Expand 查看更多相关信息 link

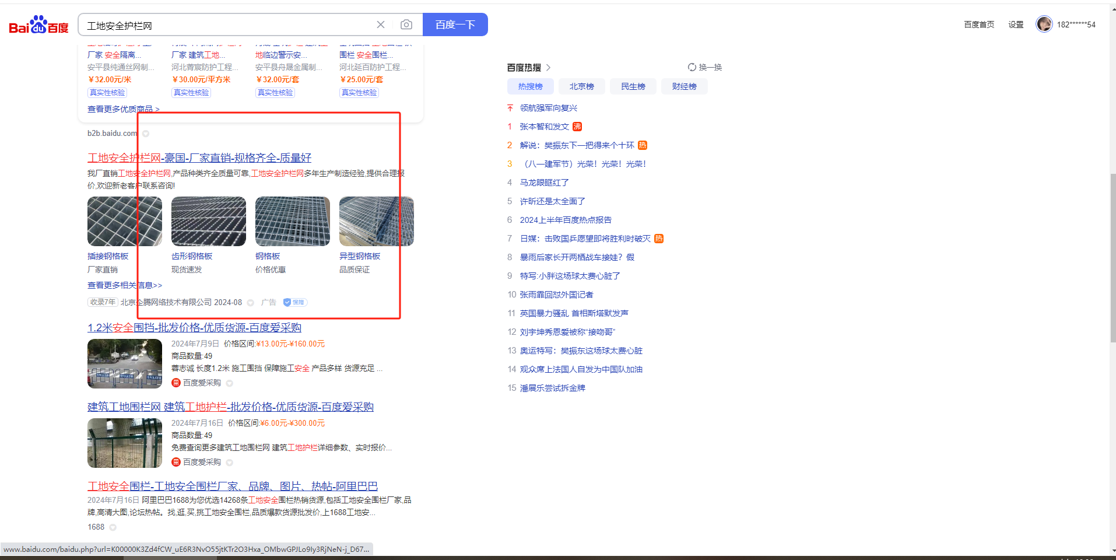coord(125,285)
